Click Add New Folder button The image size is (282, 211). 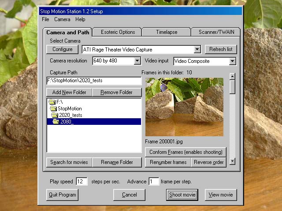coord(69,92)
